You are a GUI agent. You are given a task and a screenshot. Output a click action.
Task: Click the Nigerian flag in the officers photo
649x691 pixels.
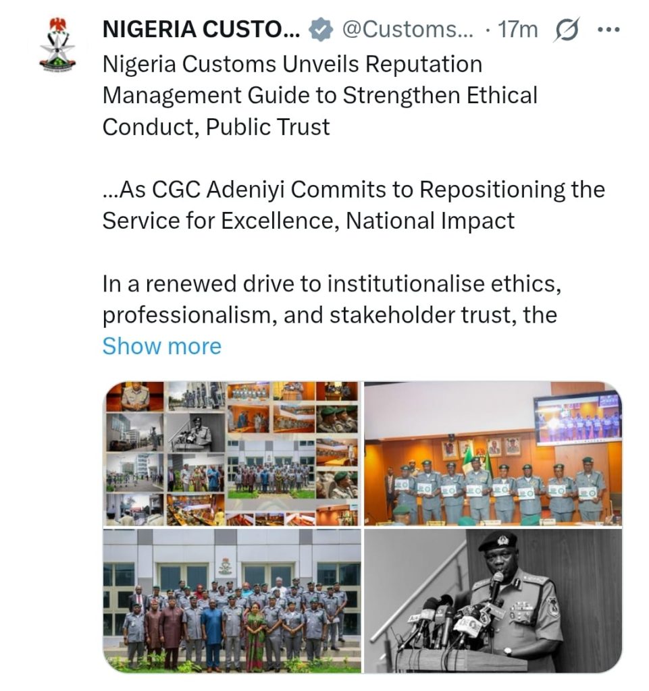469,459
